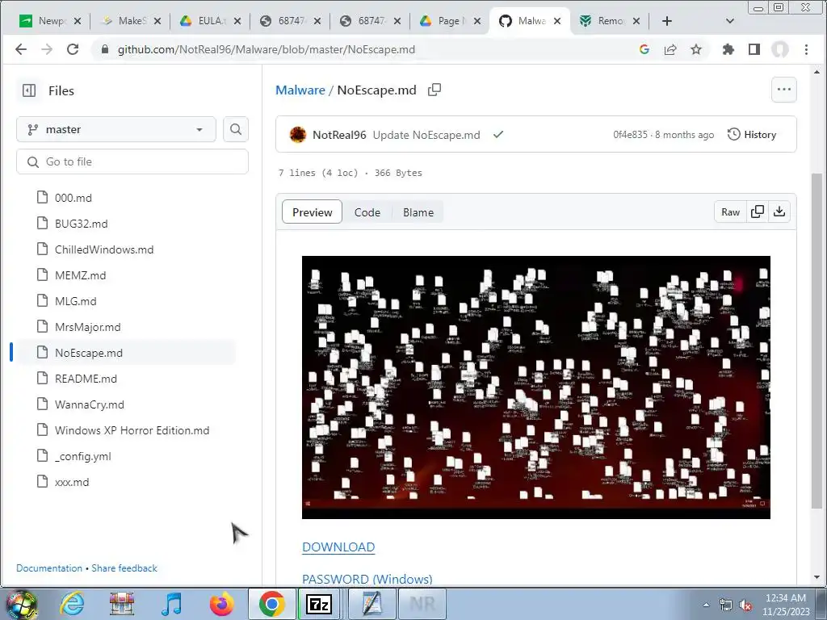Image resolution: width=827 pixels, height=620 pixels.
Task: Close the Malware GitHub tab
Action: click(557, 21)
